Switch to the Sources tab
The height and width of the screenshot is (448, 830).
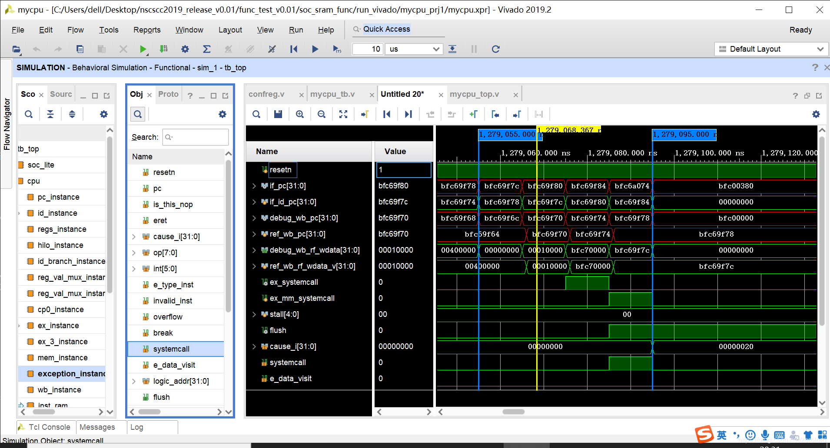61,94
